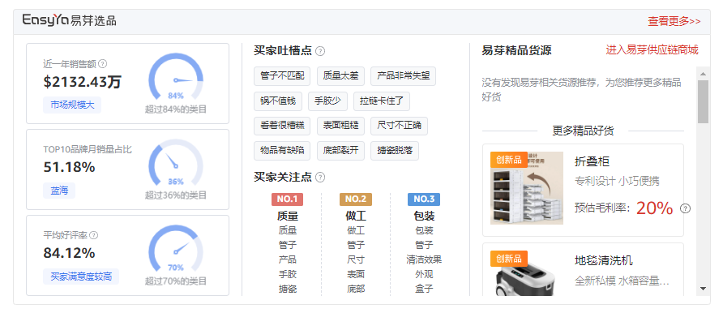723x313 pixels.
Task: Select complaint tag 尺寸不正确
Action: point(400,126)
